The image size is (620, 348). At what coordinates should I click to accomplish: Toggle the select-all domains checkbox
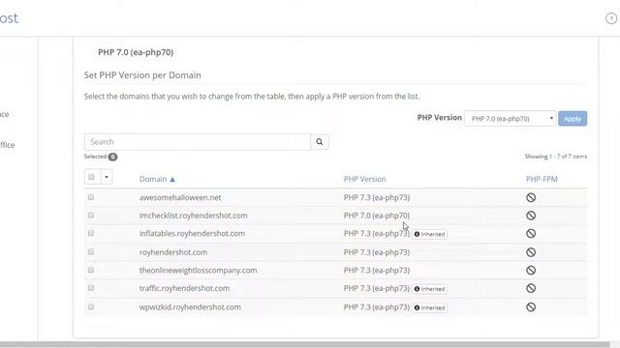(x=91, y=177)
